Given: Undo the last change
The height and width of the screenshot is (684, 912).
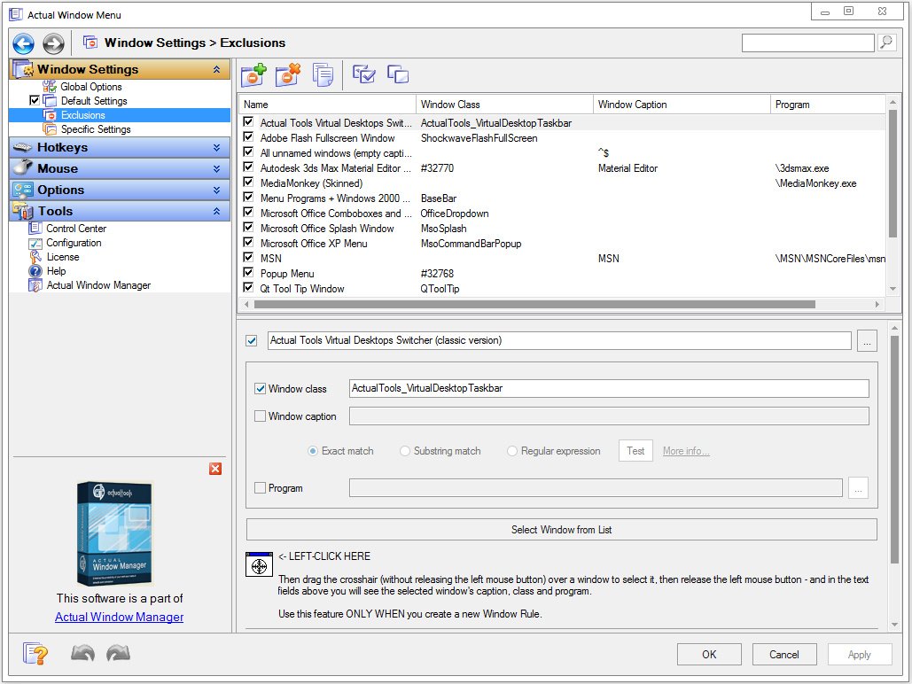Looking at the screenshot, I should (82, 653).
